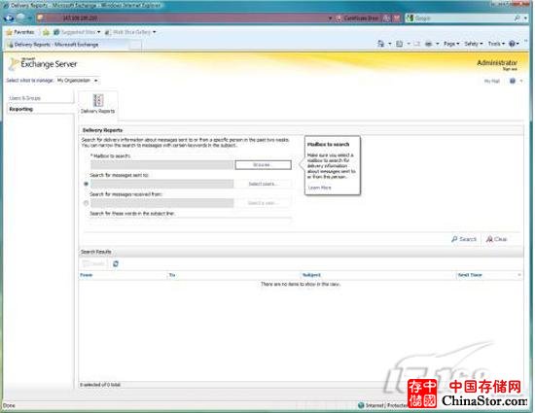This screenshot has width=535, height=413.
Task: Sort results by the Sent Time column
Action: (489, 275)
